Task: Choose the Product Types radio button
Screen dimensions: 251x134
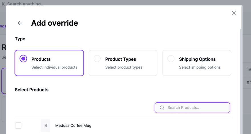Action: coord(97,59)
